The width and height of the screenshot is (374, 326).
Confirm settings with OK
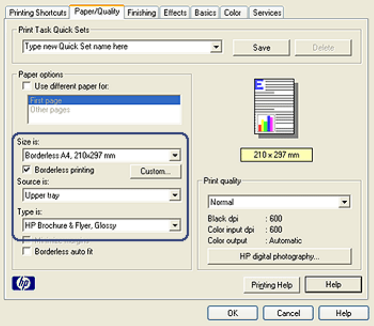point(233,313)
